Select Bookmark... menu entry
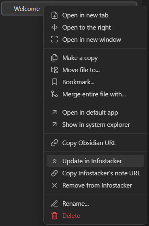149x226 pixels. (95, 82)
